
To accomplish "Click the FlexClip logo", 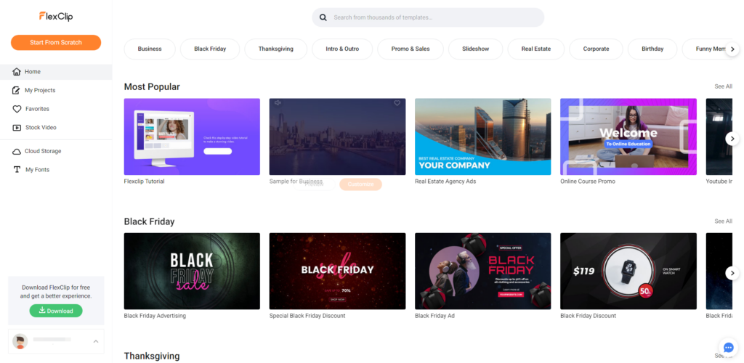I will pos(56,17).
